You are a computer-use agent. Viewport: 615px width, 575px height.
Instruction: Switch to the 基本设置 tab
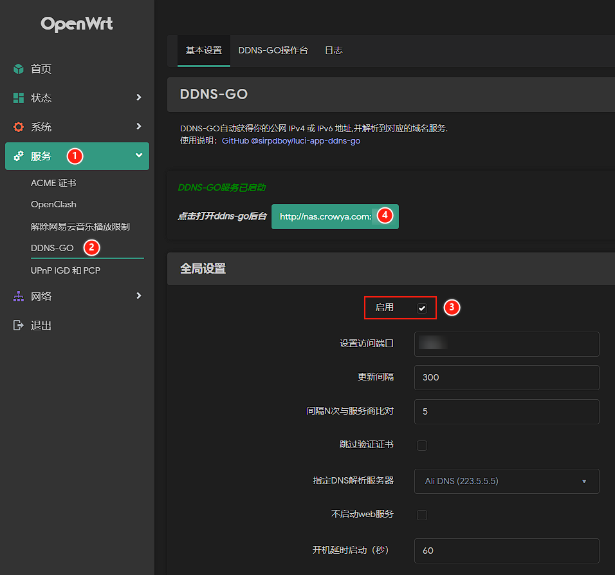[203, 51]
